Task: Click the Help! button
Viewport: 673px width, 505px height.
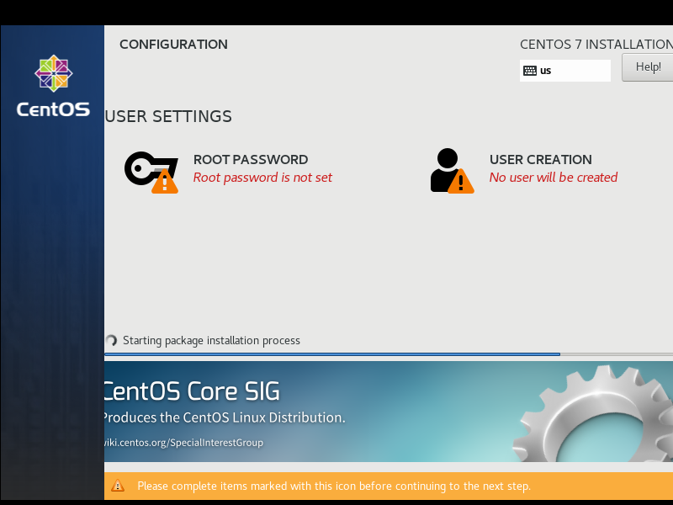Action: (x=648, y=67)
